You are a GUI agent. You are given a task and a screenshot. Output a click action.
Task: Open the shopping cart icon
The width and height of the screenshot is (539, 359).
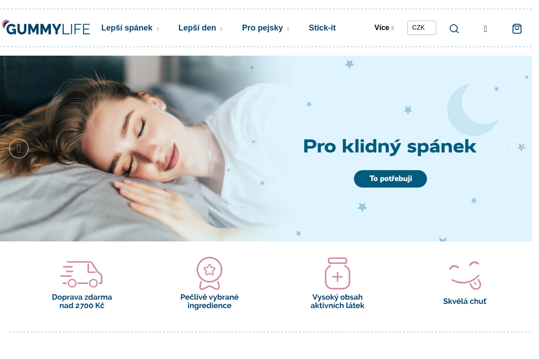[x=517, y=29]
